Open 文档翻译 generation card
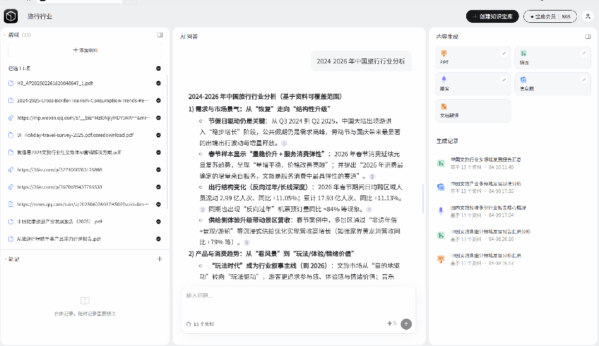The image size is (599, 346). 473,111
